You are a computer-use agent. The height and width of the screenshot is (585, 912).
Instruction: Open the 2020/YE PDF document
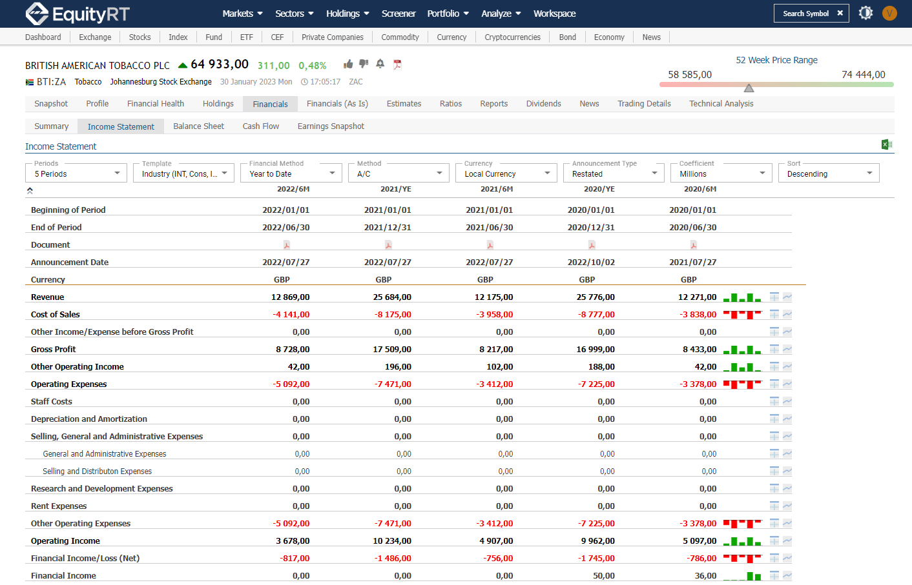(592, 245)
